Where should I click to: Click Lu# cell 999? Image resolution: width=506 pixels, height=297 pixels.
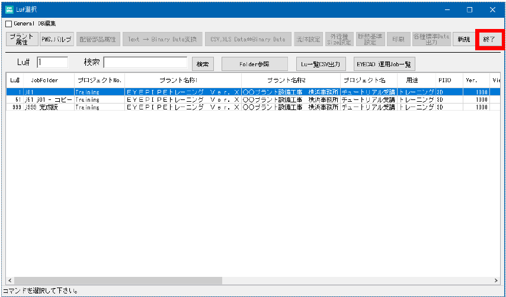(15, 107)
